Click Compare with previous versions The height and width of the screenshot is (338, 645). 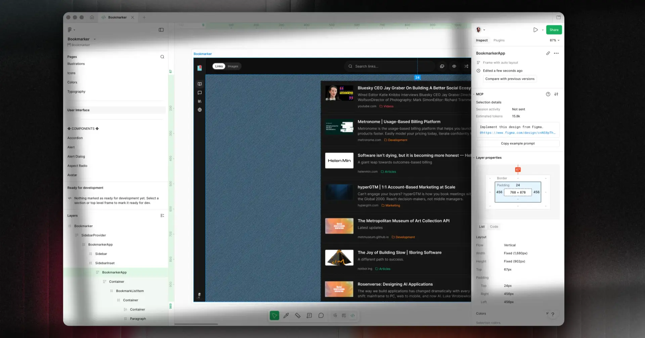pyautogui.click(x=510, y=79)
